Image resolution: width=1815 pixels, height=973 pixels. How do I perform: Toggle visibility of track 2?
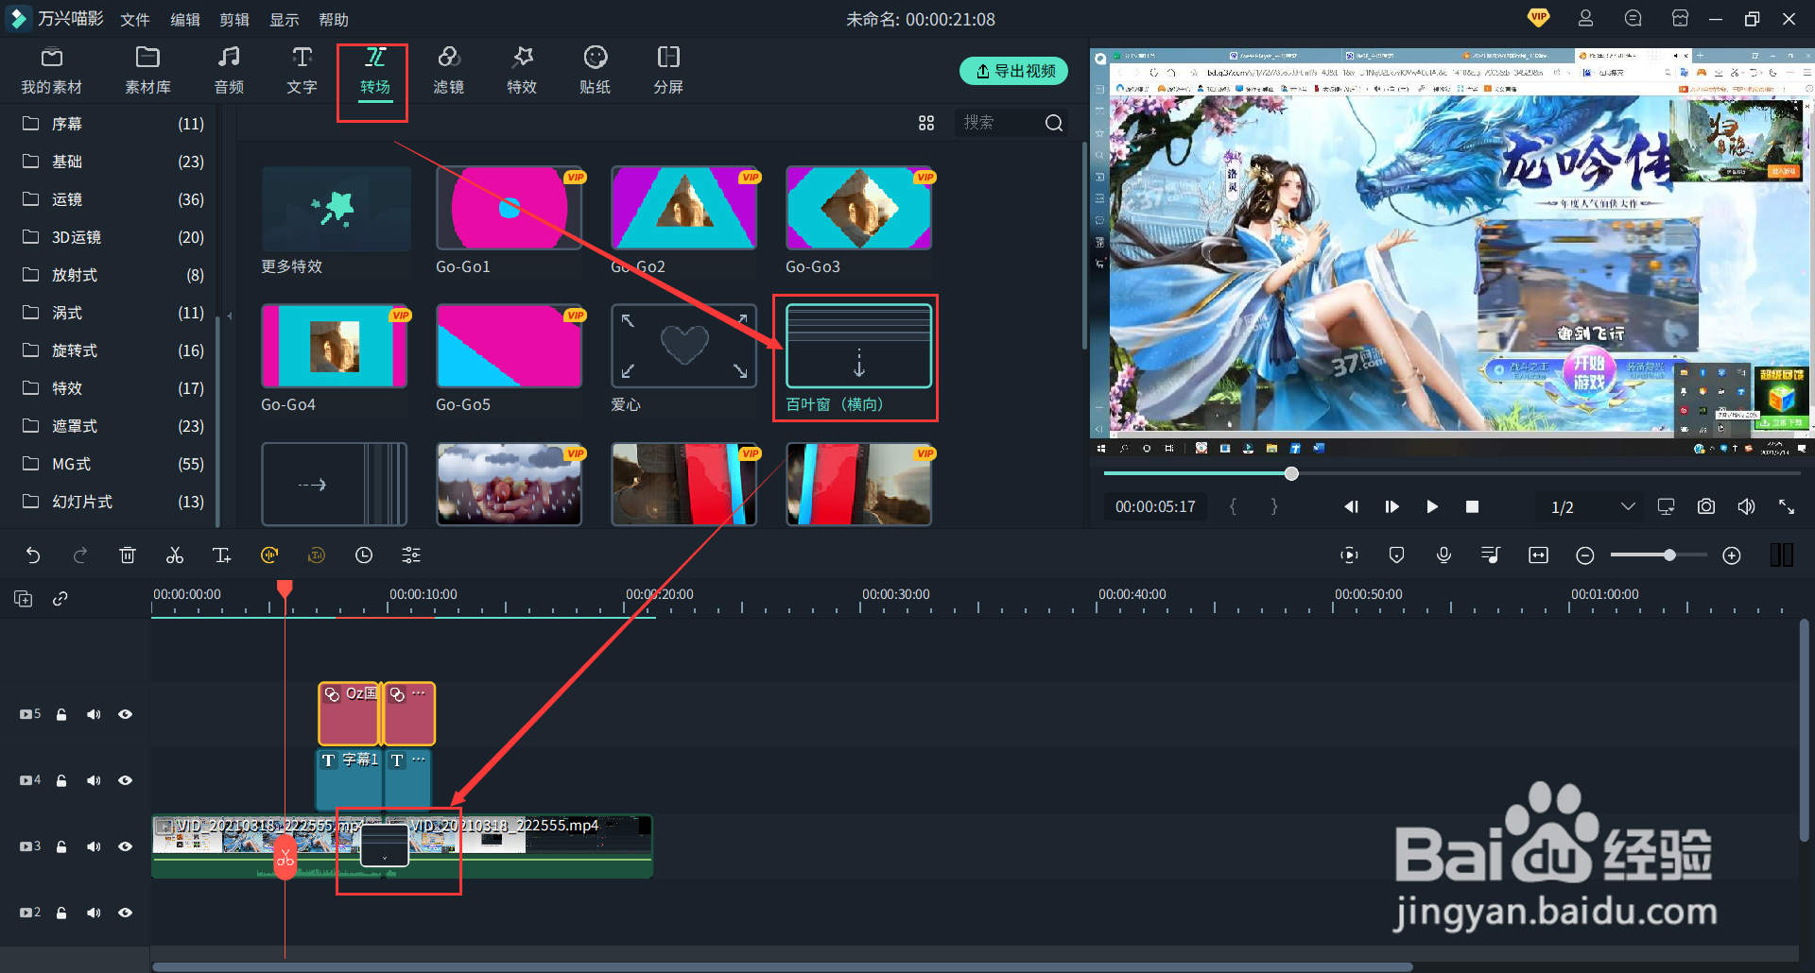tap(125, 913)
